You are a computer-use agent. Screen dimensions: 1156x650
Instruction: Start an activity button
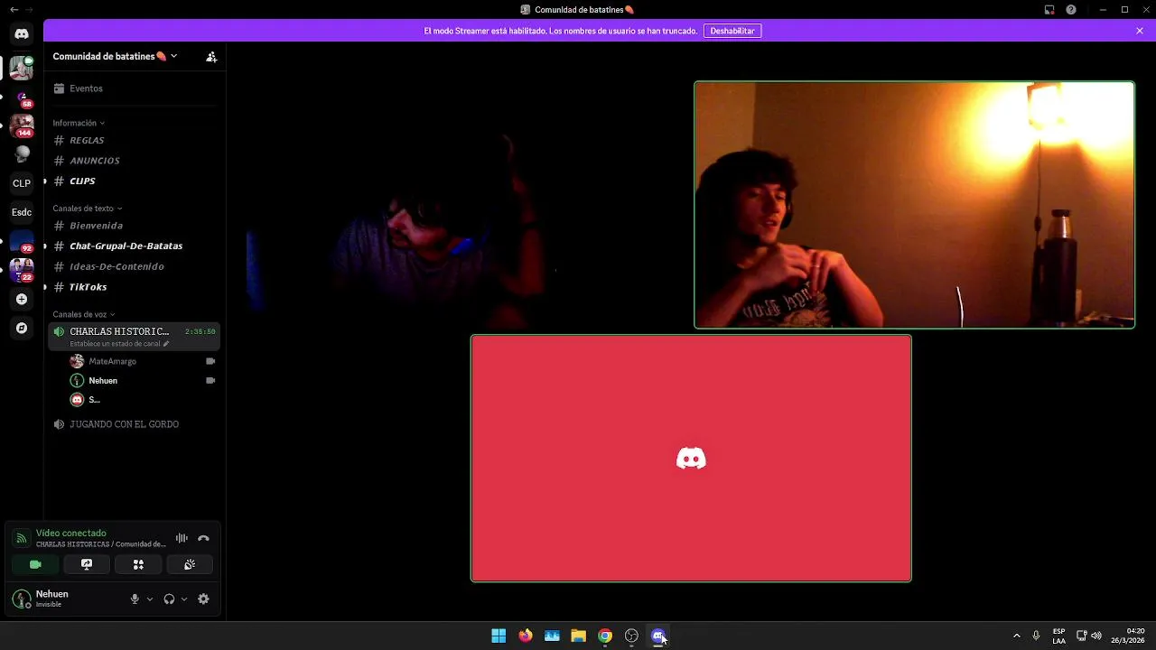coord(138,564)
